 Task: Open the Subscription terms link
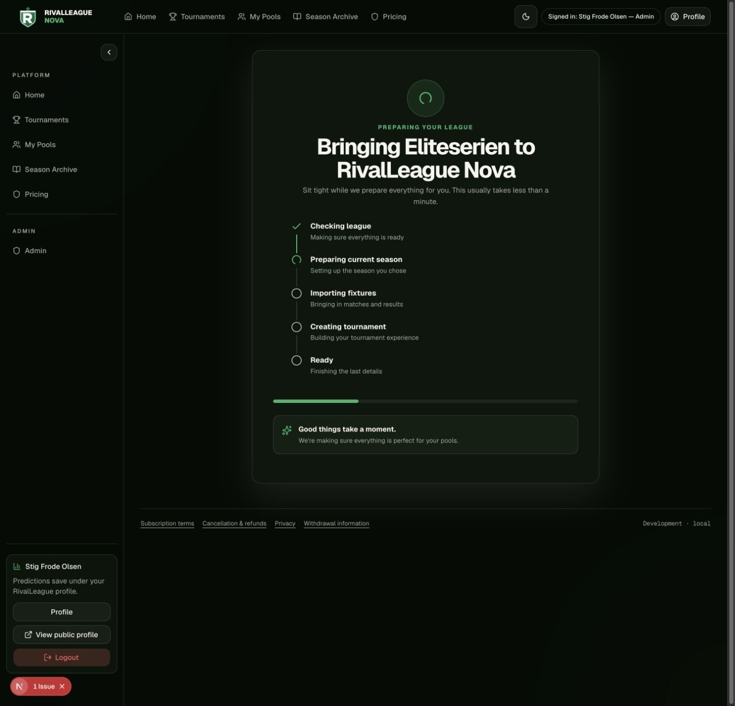167,524
